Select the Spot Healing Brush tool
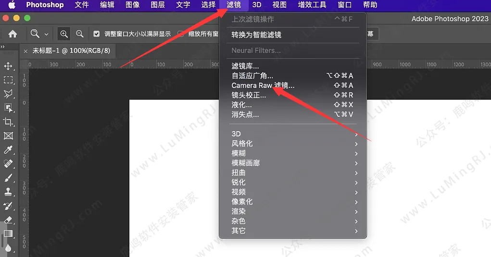The width and height of the screenshot is (491, 257). [x=8, y=164]
